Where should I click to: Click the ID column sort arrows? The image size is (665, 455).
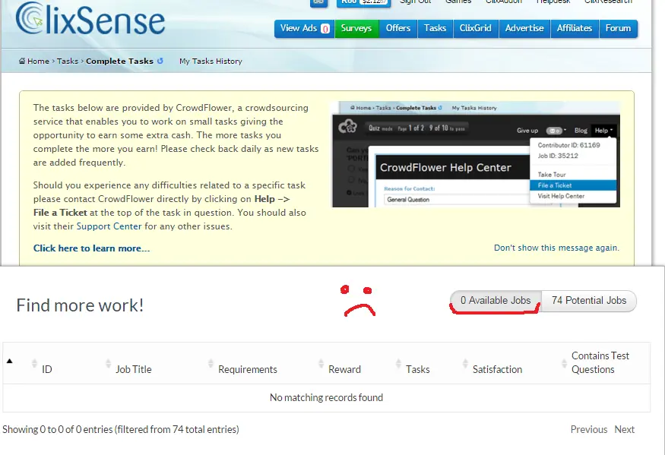pyautogui.click(x=35, y=363)
